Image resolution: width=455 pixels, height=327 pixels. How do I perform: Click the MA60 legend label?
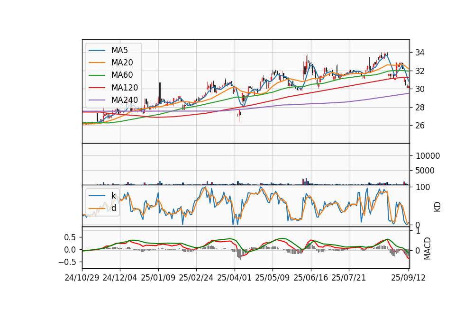point(122,75)
